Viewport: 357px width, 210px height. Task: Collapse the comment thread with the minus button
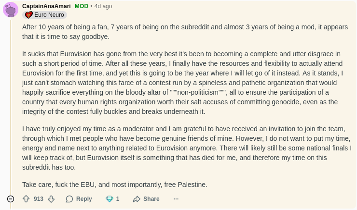pos(11,199)
